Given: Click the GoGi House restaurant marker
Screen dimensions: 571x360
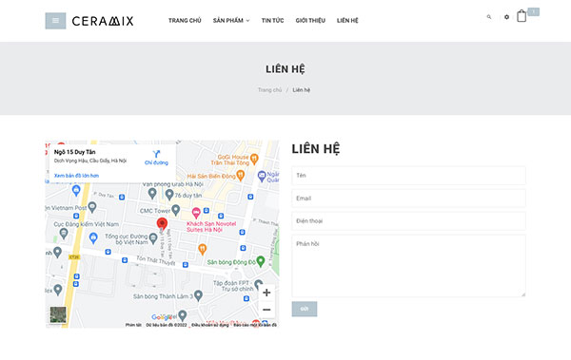Looking at the screenshot, I should (254, 159).
